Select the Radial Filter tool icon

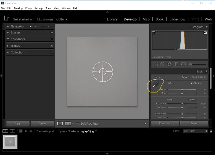(184, 64)
